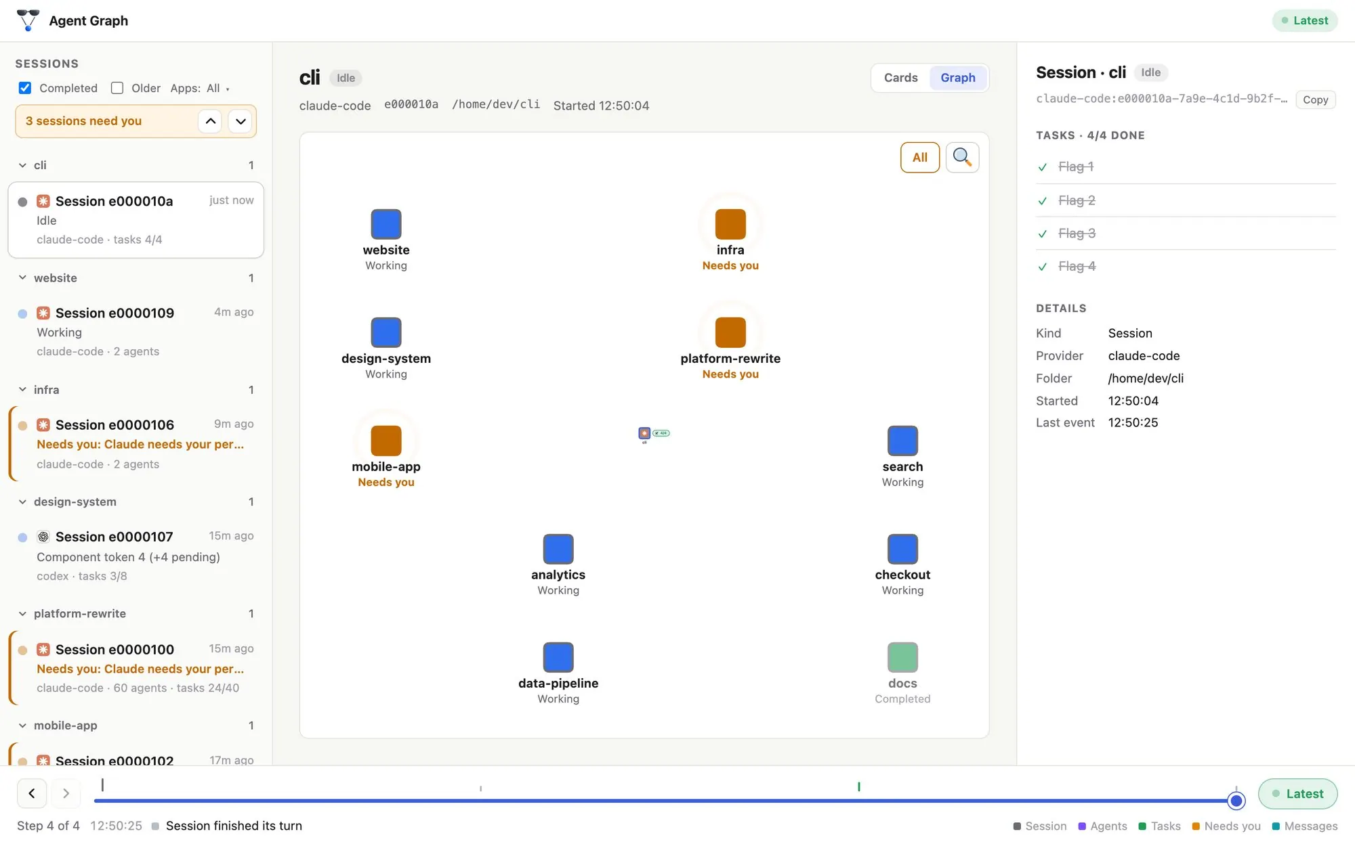Image resolution: width=1355 pixels, height=846 pixels.
Task: Open the Apps: All dropdown
Action: tap(201, 88)
